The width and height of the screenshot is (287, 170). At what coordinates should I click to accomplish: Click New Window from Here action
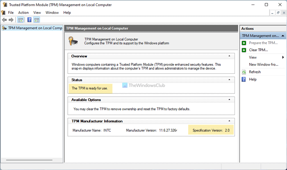click(x=264, y=65)
